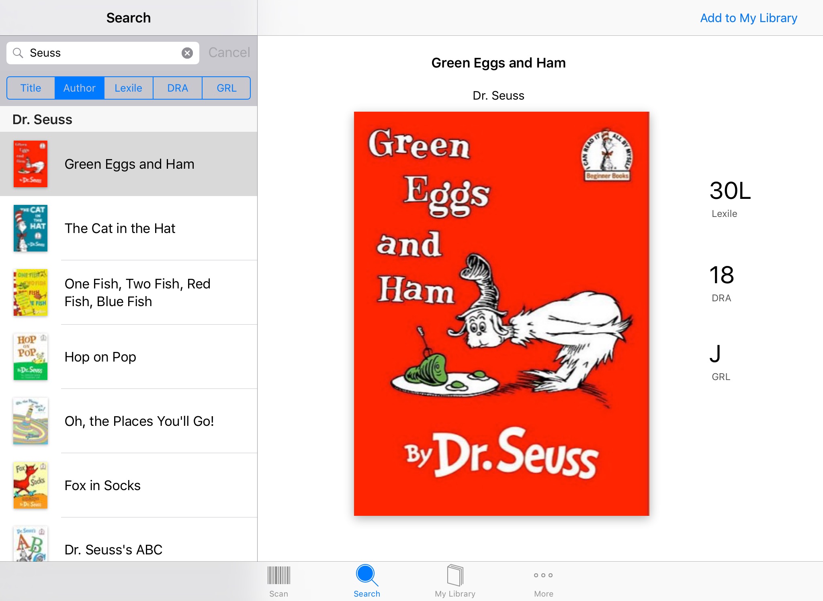Open Oh, the Places You'll Go! thumbnail
This screenshot has width=823, height=601.
tap(31, 421)
